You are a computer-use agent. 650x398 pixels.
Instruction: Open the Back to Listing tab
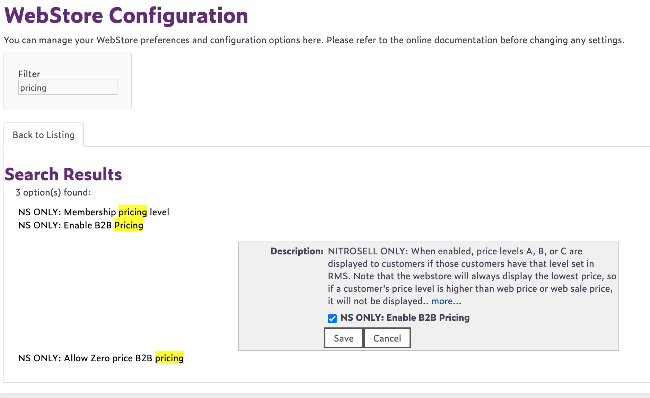tap(44, 135)
